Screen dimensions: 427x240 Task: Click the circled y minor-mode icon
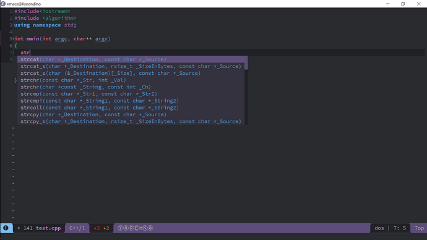pyautogui.click(x=121, y=228)
